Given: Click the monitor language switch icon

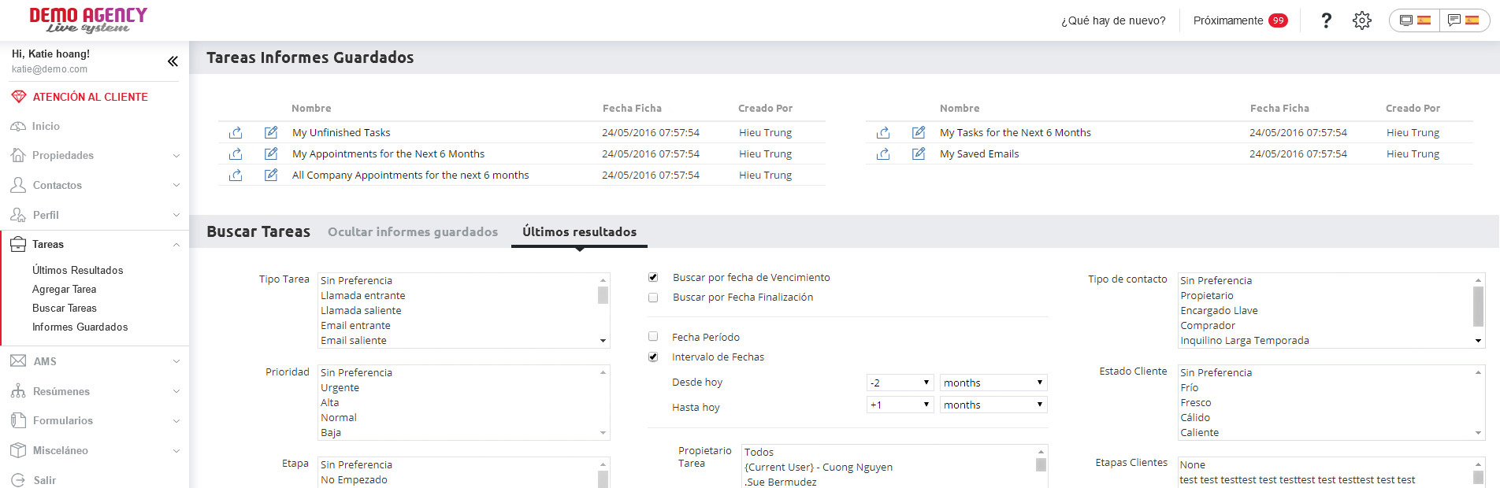Looking at the screenshot, I should 1415,20.
